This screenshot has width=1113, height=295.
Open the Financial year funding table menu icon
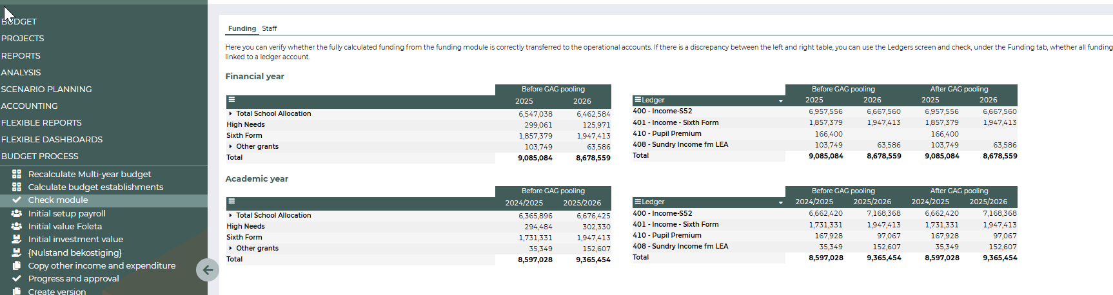tap(231, 100)
